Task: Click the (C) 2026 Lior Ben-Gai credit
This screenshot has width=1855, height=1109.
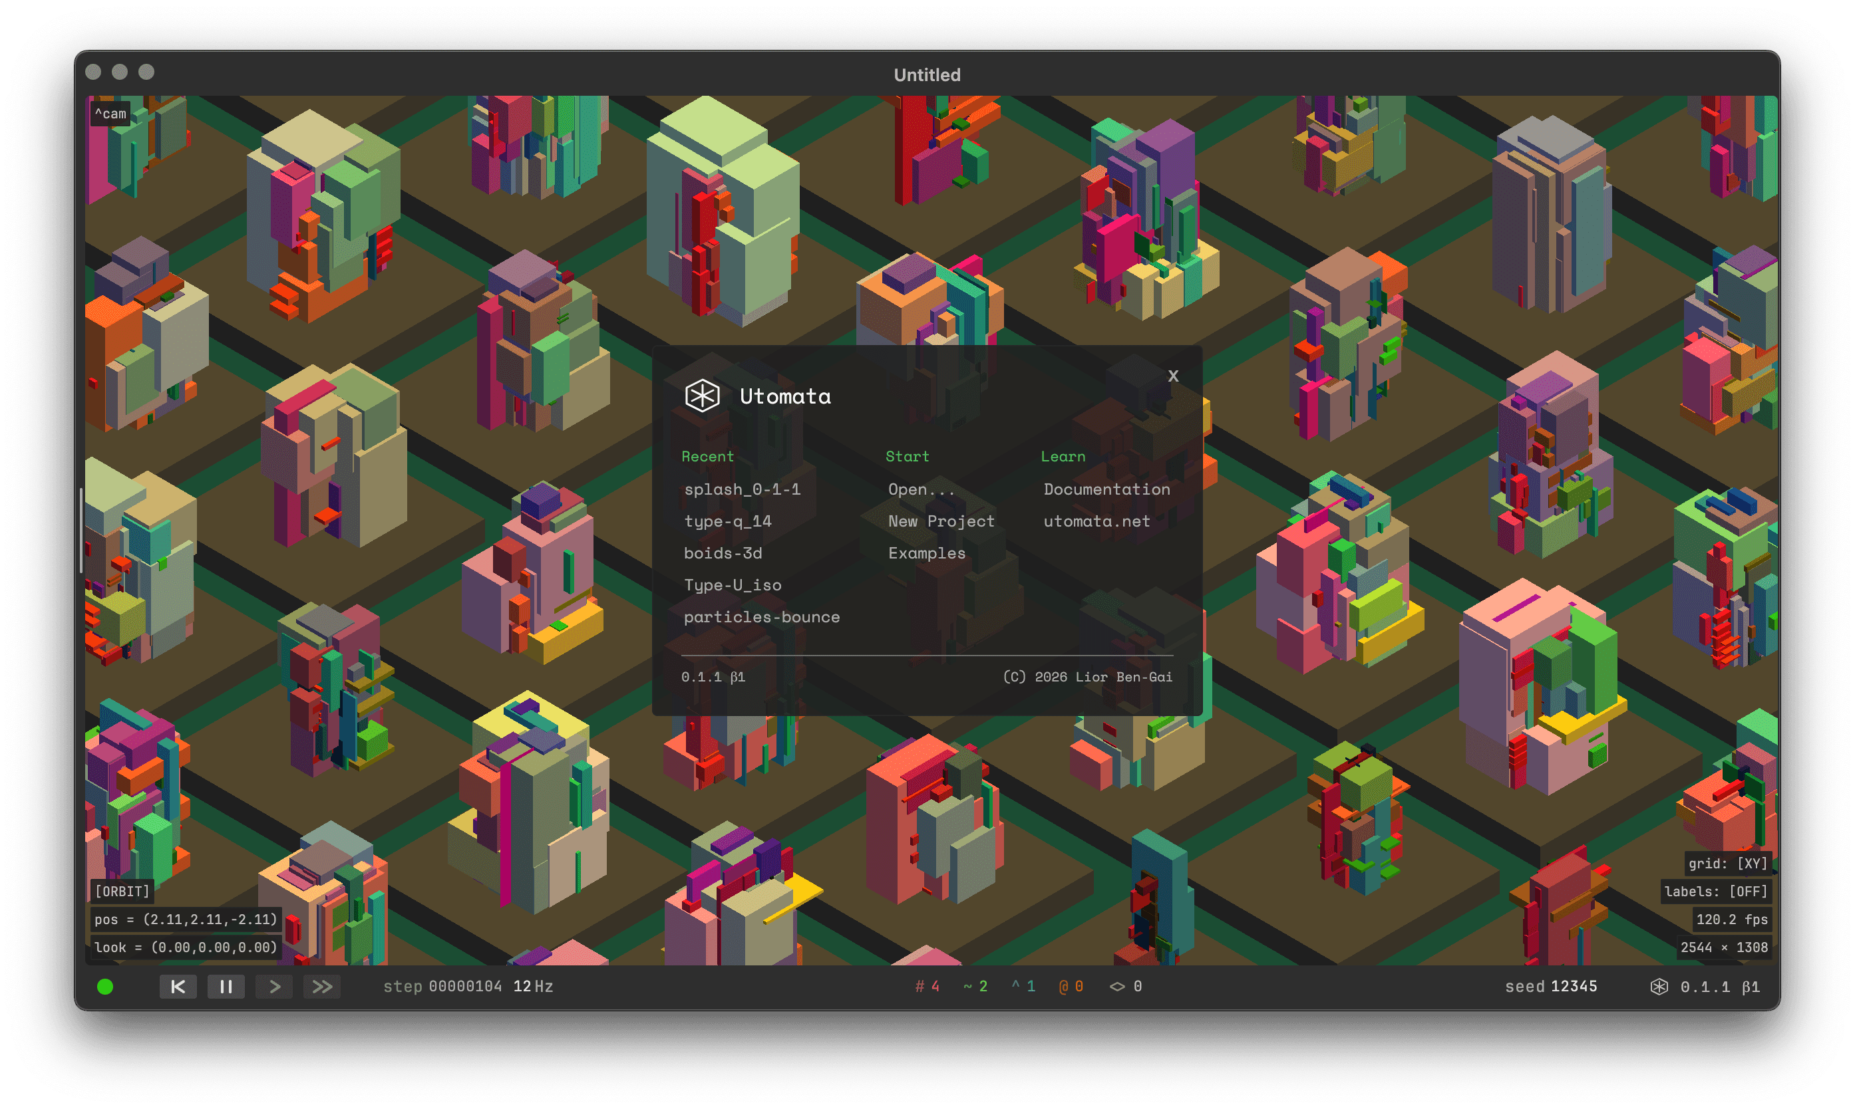Action: (x=1087, y=676)
